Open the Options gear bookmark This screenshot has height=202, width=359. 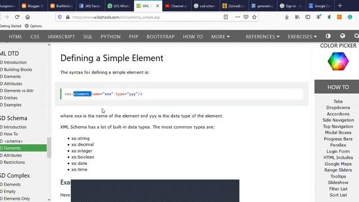[33, 26]
